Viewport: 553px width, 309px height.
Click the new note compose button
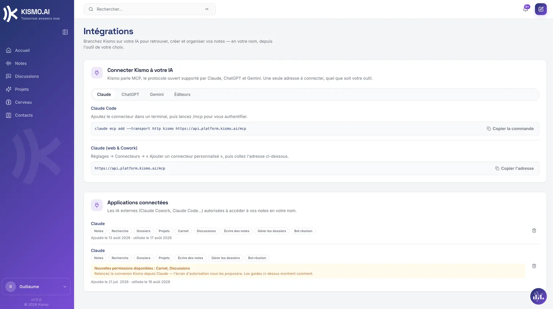[541, 9]
